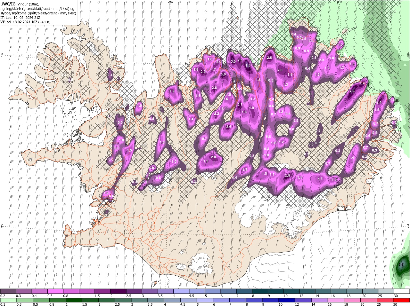Click the 2.3 snowfall value on the map

click(x=240, y=60)
